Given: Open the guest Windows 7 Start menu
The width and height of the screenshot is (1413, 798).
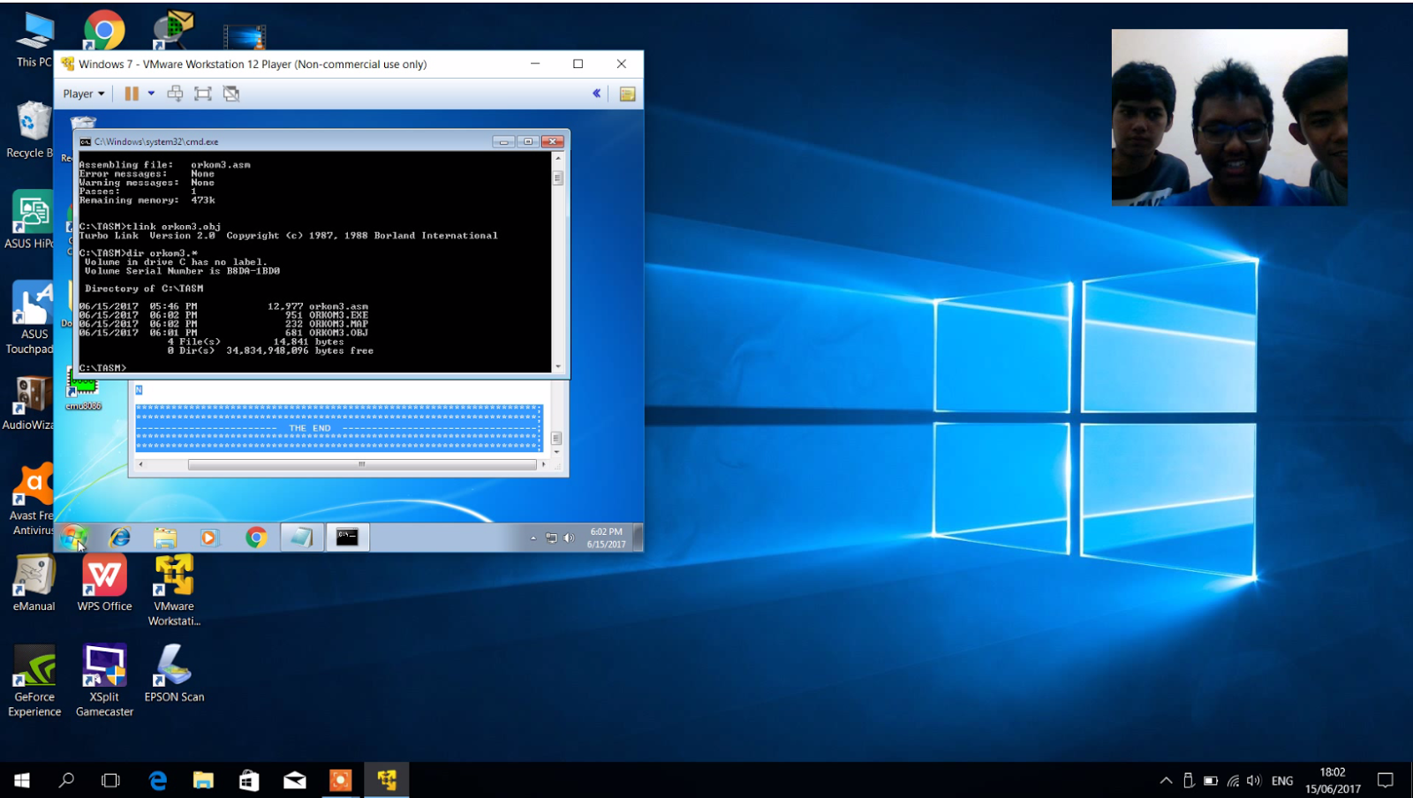Looking at the screenshot, I should (x=75, y=537).
